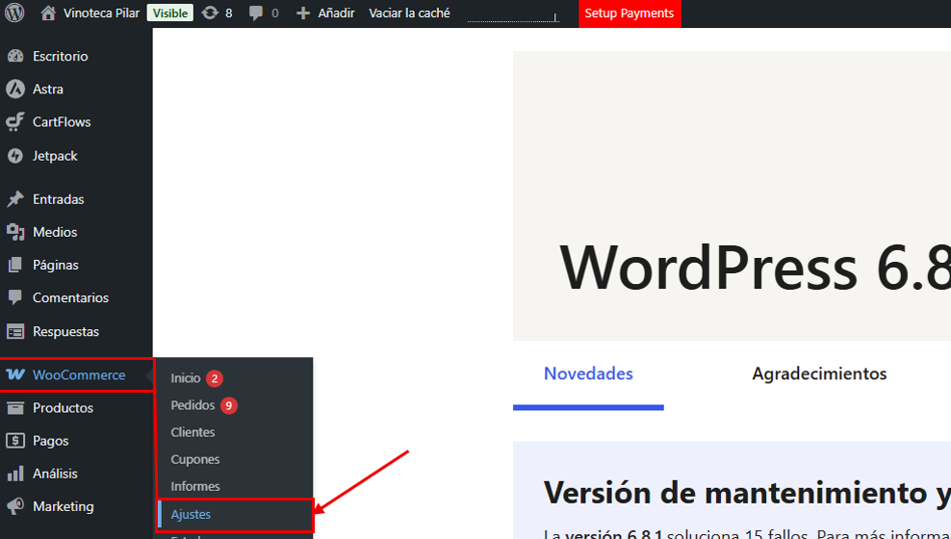Open the Añadir new content menu
The image size is (951, 539).
(336, 13)
